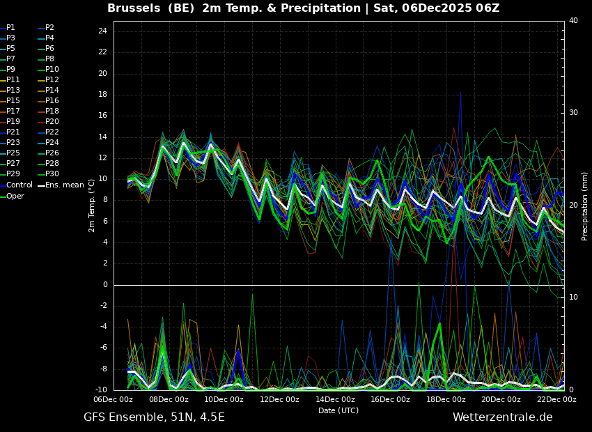
Task: Select the P2 legend line marker
Action: [40, 28]
